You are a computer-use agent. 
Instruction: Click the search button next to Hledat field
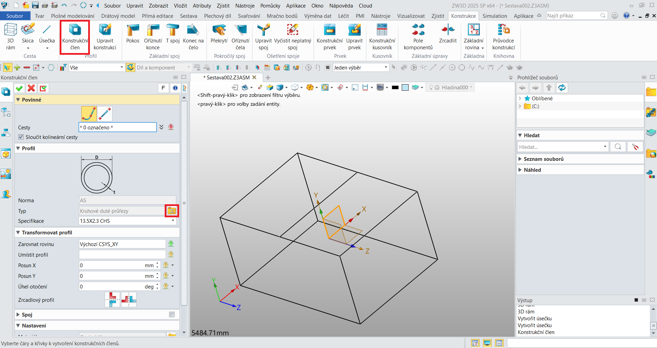(618, 146)
